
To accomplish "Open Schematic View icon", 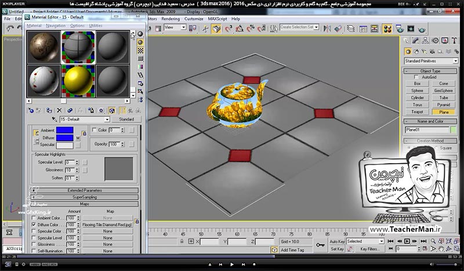I will [x=374, y=28].
